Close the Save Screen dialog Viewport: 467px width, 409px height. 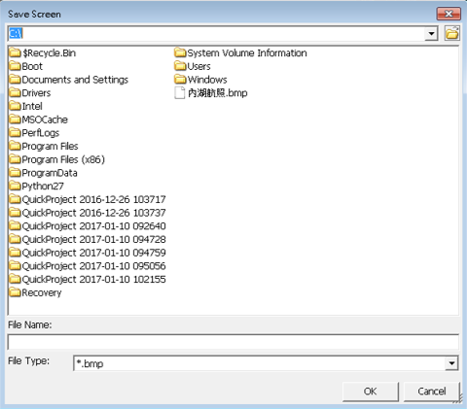pos(449,14)
